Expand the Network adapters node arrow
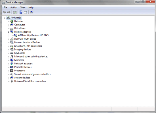156x113 pixels. [x=8, y=64]
